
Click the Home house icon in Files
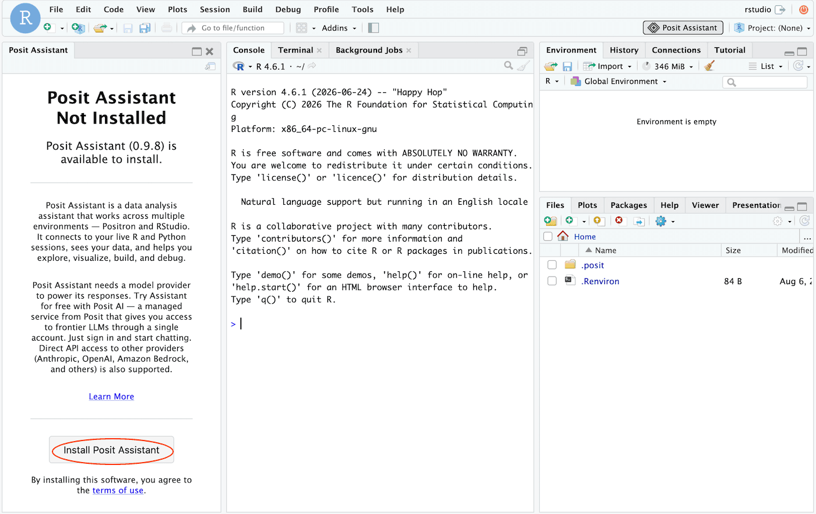point(562,236)
